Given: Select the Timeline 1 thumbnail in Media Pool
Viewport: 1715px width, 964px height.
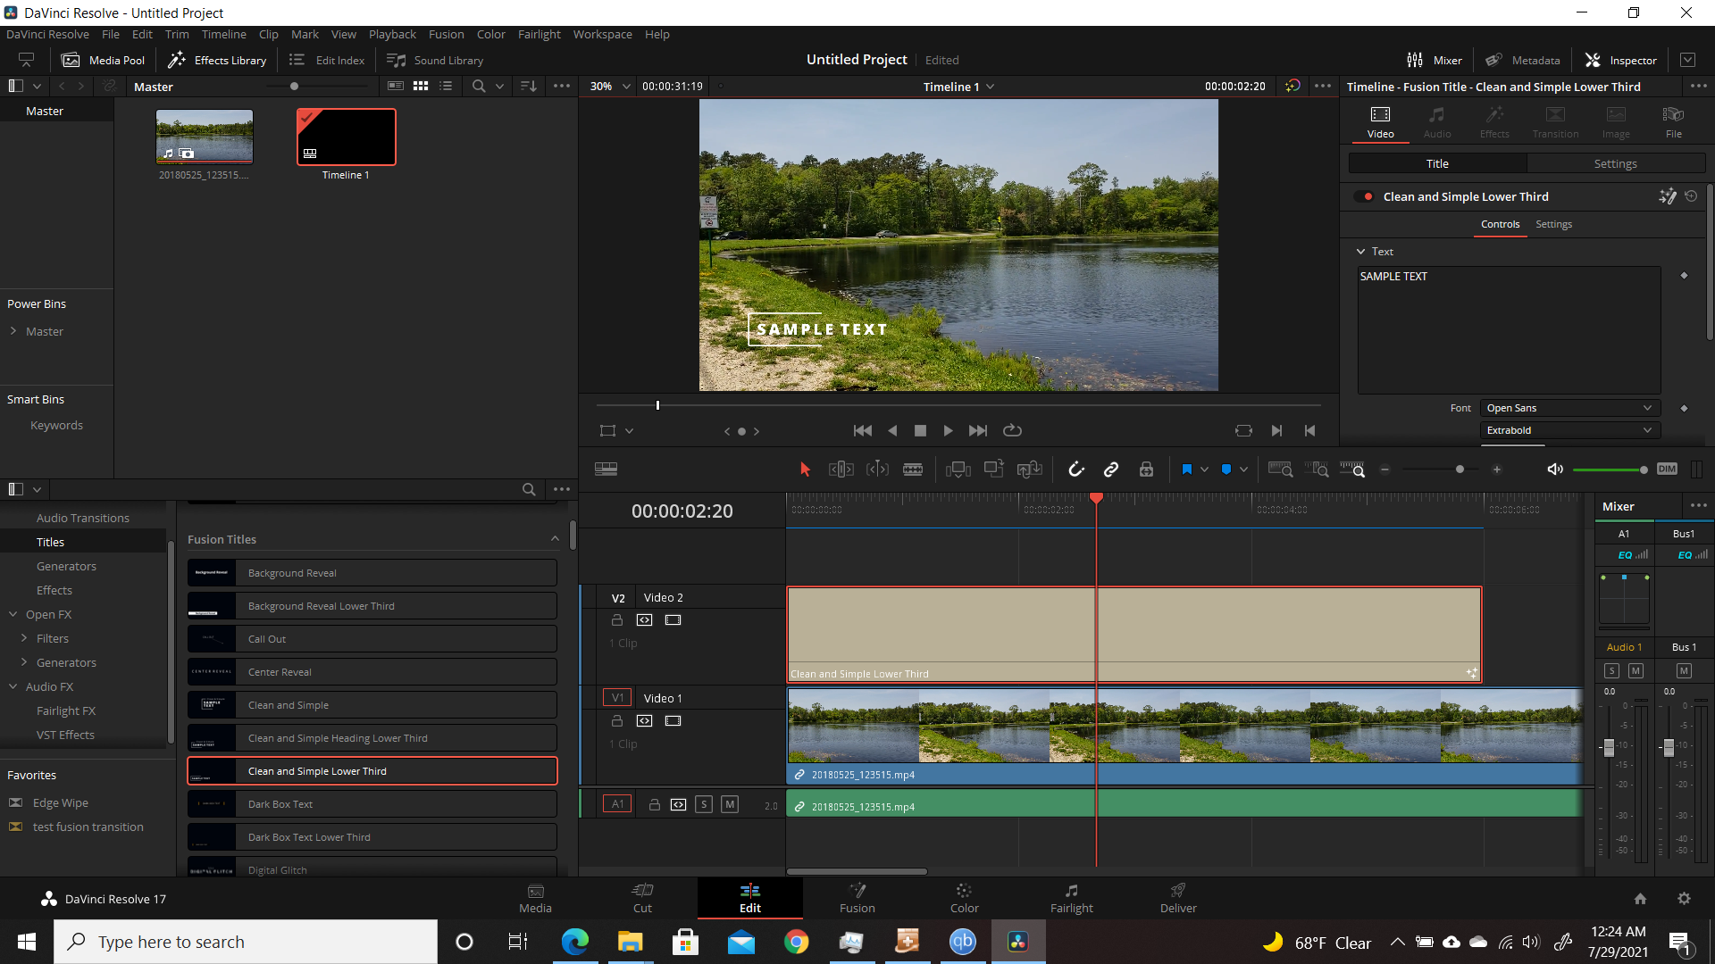Looking at the screenshot, I should tap(346, 137).
